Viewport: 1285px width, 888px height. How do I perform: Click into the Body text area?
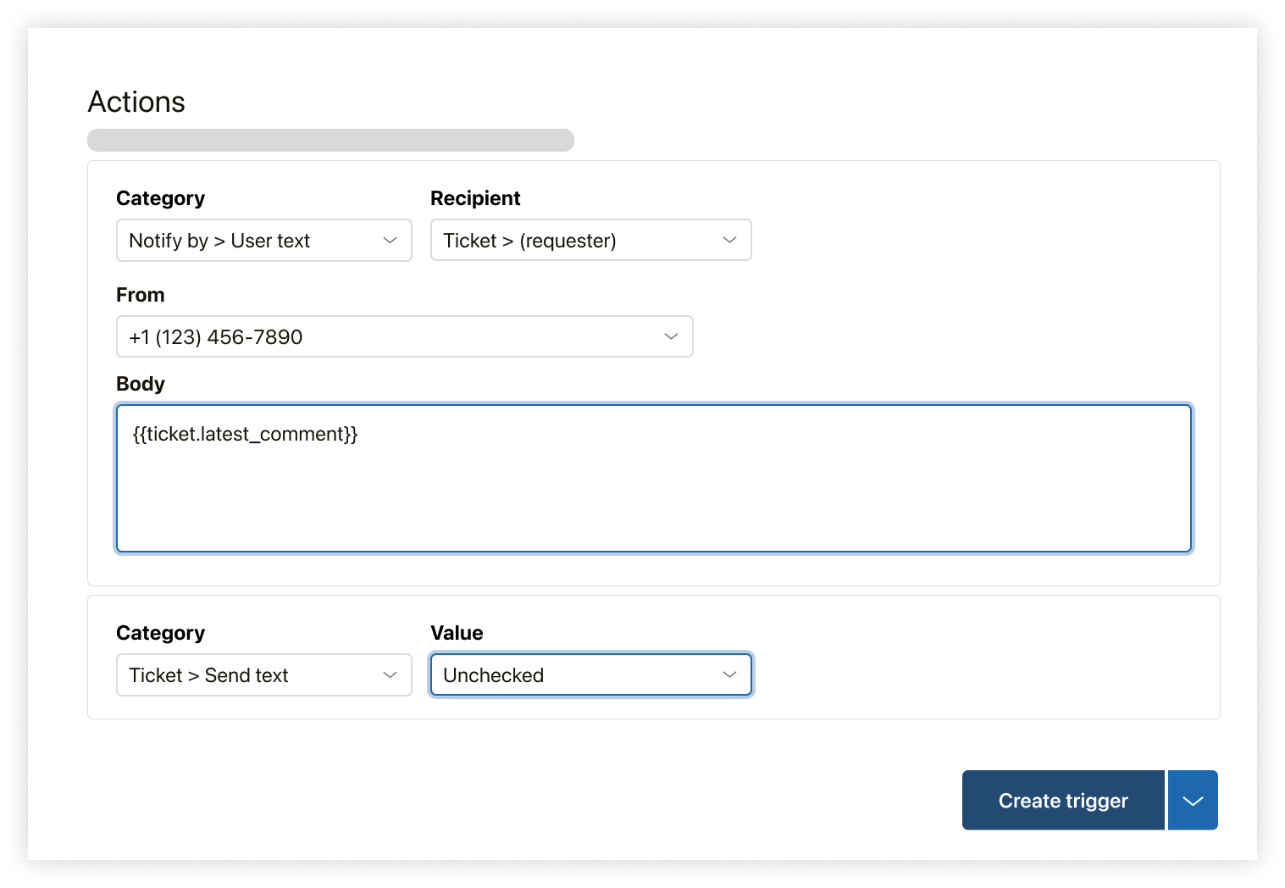654,479
